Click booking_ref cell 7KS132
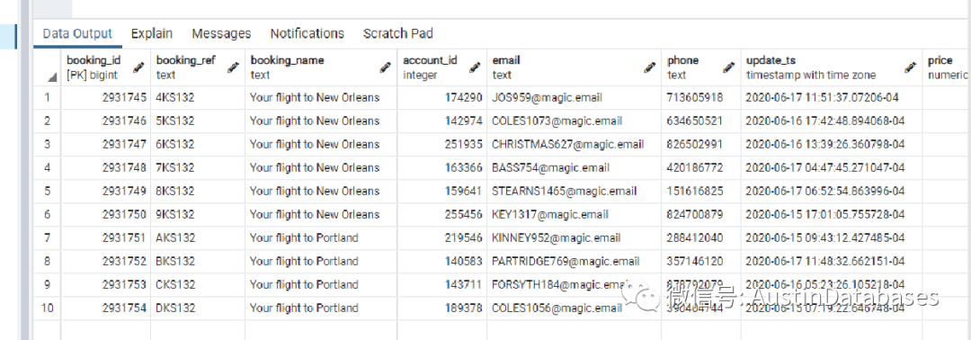 (198, 168)
